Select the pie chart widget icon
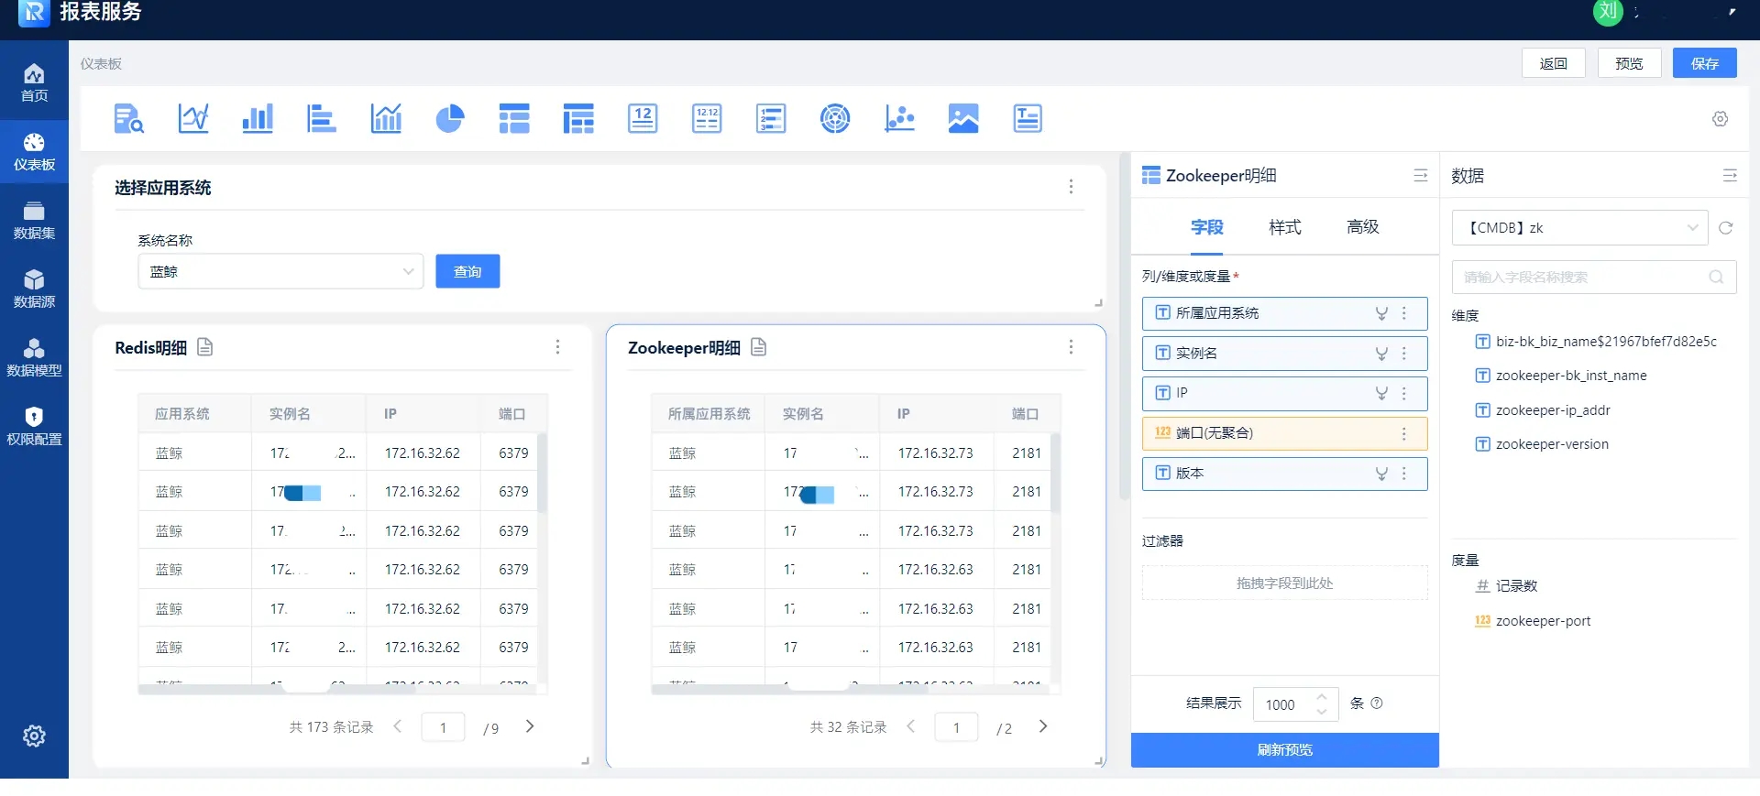 pos(449,119)
